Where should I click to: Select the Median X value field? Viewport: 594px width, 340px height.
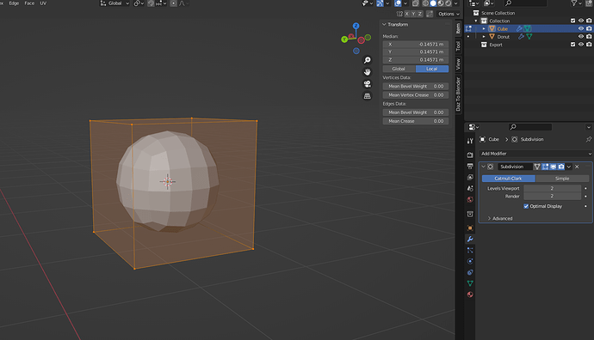pos(416,44)
